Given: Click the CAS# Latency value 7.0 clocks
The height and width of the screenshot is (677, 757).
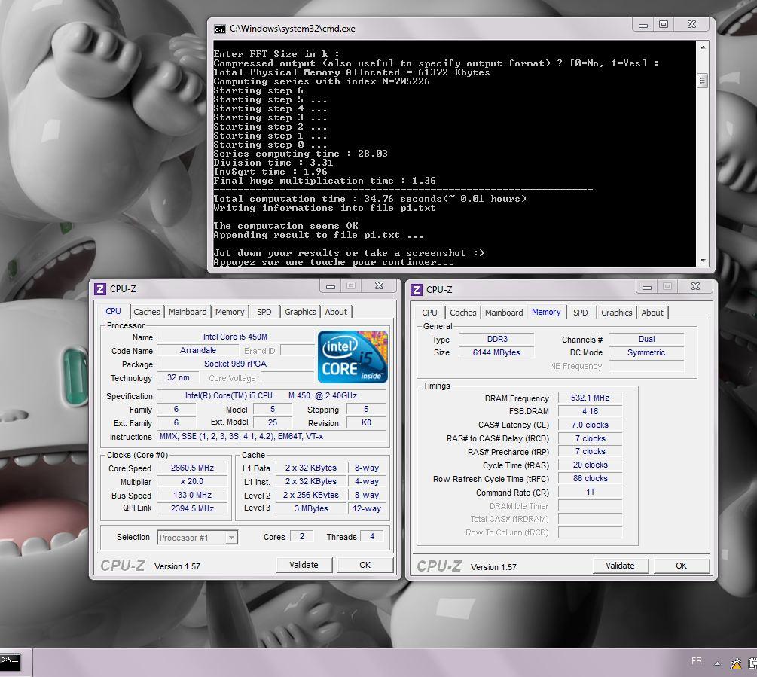Looking at the screenshot, I should click(x=590, y=425).
